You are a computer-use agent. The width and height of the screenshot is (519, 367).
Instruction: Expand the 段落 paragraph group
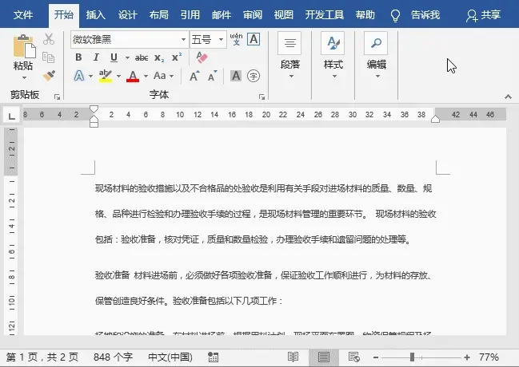pos(290,56)
